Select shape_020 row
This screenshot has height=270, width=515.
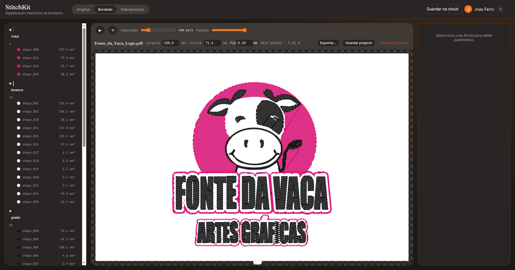click(x=46, y=177)
